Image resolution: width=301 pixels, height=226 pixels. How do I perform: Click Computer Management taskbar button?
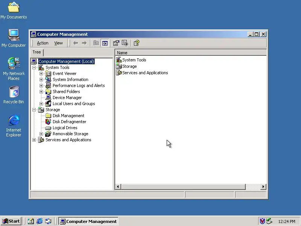point(88,221)
